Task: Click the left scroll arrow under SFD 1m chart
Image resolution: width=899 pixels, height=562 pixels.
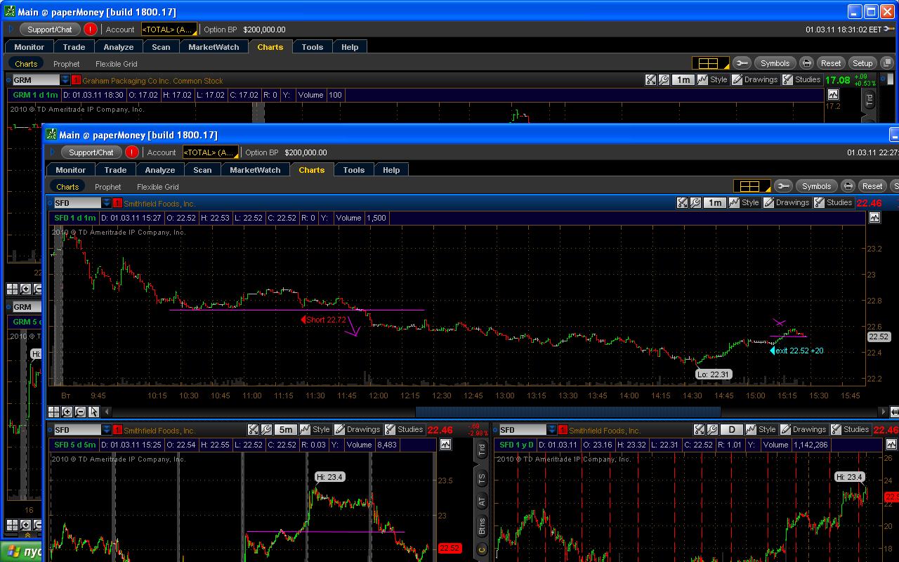Action: 106,412
